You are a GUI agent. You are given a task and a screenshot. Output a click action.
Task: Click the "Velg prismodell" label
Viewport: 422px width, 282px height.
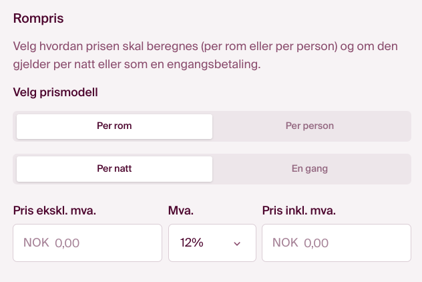pyautogui.click(x=55, y=92)
